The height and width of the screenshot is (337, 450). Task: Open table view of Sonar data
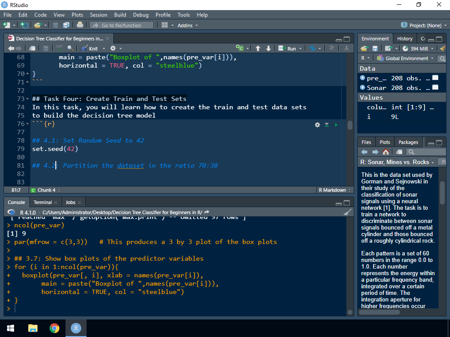(435, 87)
